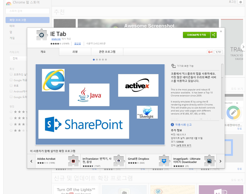Click the ImTranslator extension icon
249x194 pixels.
[x=119, y=161]
